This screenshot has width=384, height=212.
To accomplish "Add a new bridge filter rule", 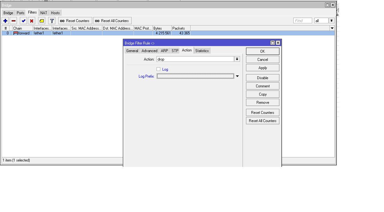I will (x=5, y=21).
